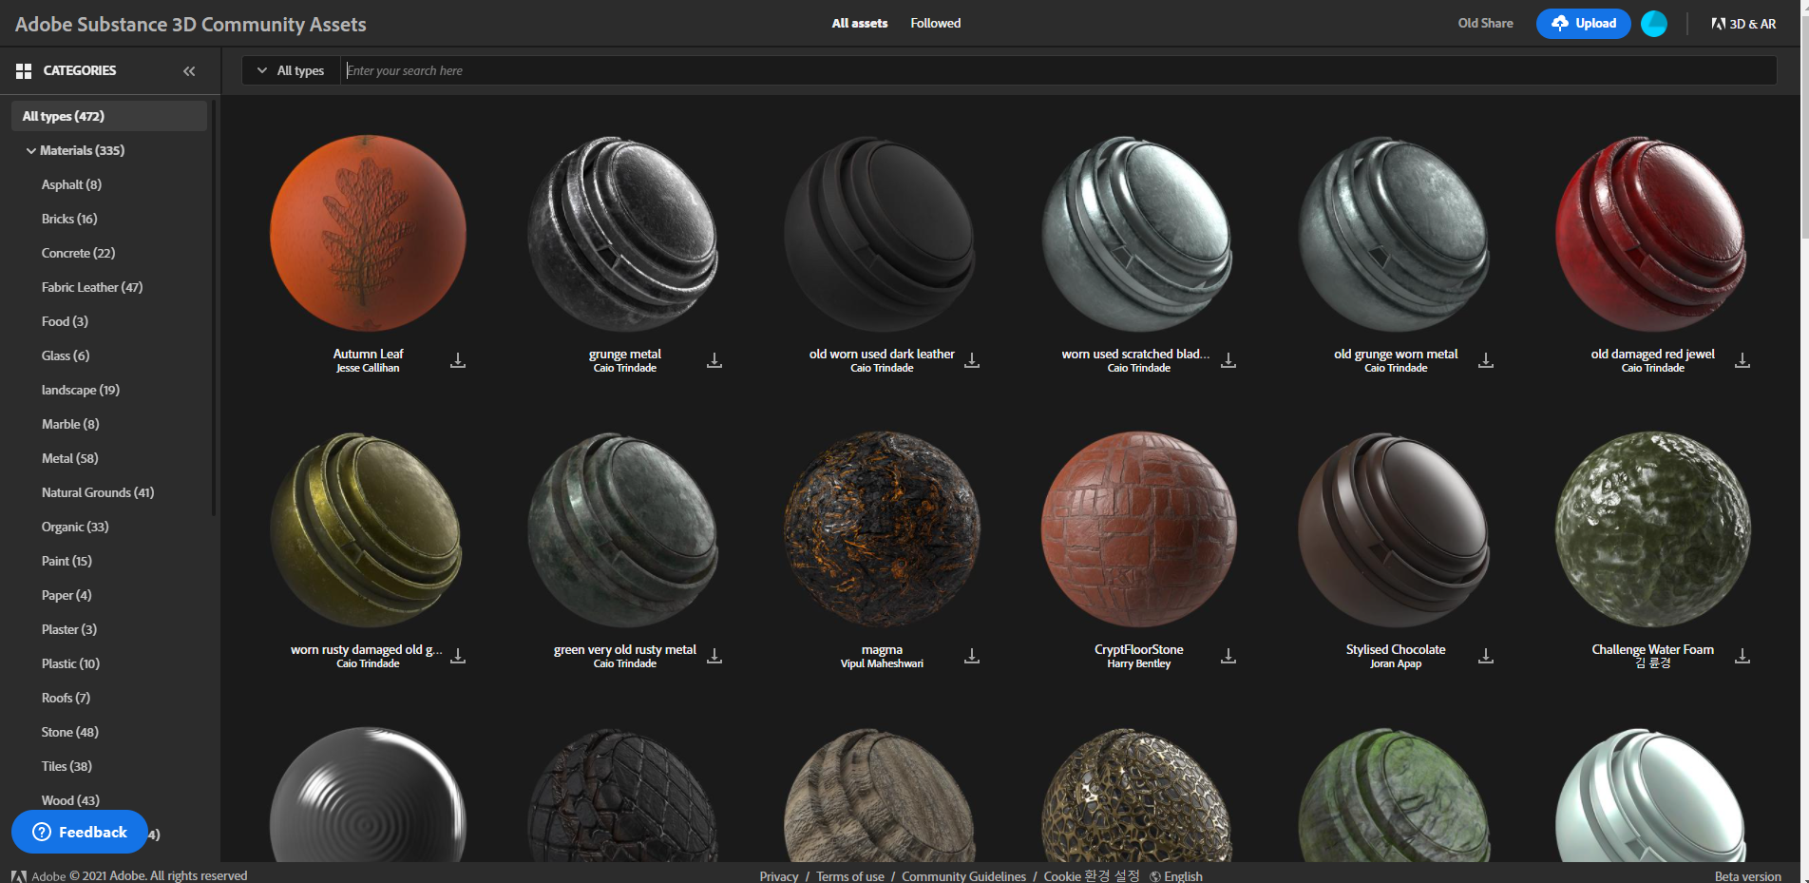Viewport: 1809px width, 883px height.
Task: Open Cookie settings footer link
Action: [1092, 876]
